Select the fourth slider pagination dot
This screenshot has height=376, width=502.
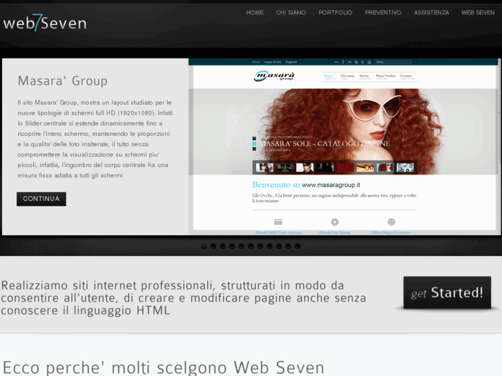pyautogui.click(x=232, y=246)
